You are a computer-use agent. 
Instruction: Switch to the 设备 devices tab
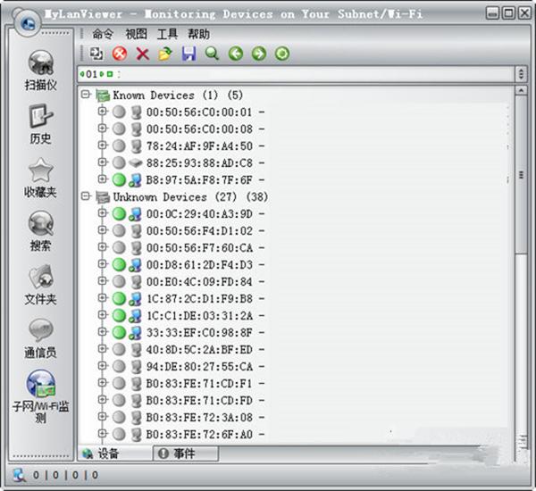click(115, 454)
